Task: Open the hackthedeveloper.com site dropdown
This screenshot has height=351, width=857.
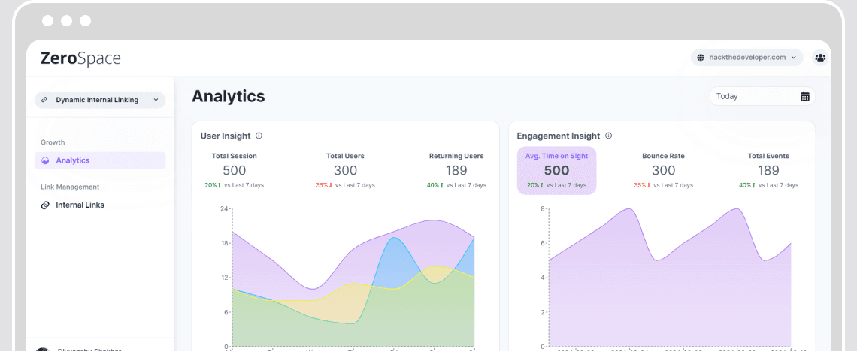Action: (x=746, y=57)
